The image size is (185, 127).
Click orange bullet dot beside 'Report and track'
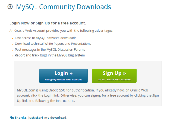click(x=12, y=56)
